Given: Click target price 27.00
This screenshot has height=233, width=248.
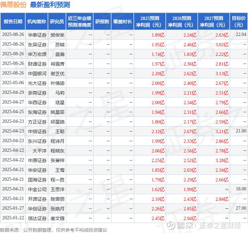Looking at the screenshot, I should tap(241, 208).
